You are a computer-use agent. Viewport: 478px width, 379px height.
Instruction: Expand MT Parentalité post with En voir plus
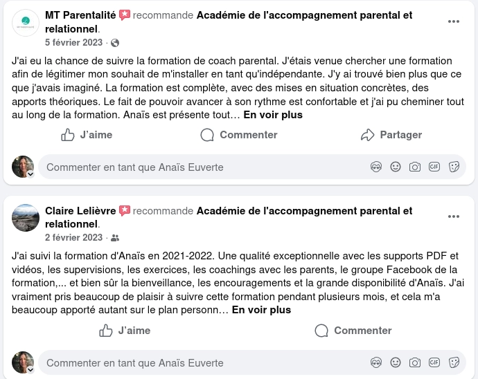click(x=273, y=115)
